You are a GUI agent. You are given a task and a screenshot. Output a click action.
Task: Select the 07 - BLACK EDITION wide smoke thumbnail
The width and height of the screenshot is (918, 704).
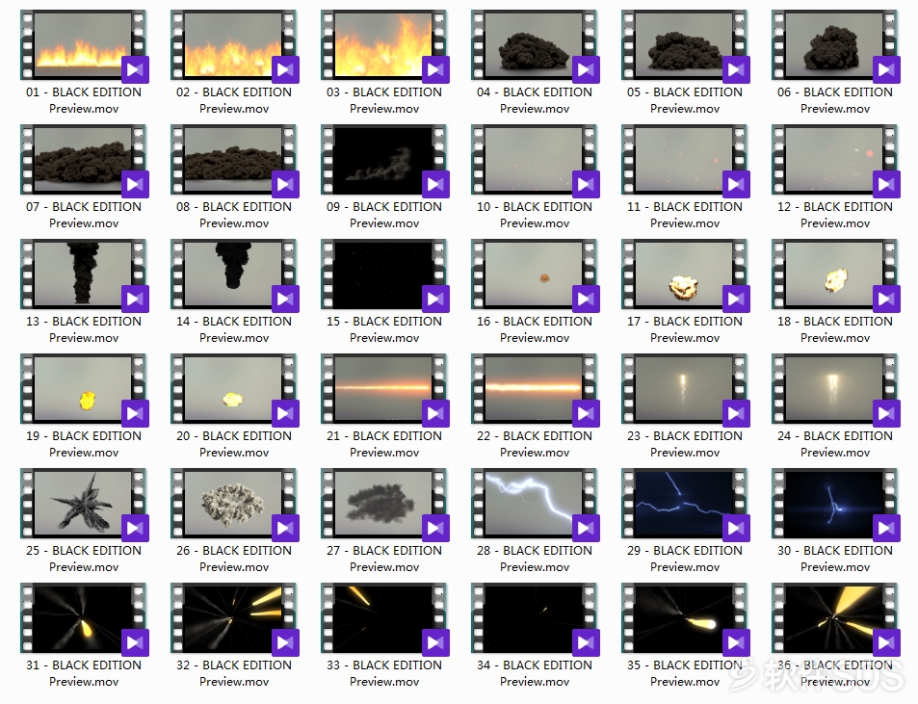point(83,159)
